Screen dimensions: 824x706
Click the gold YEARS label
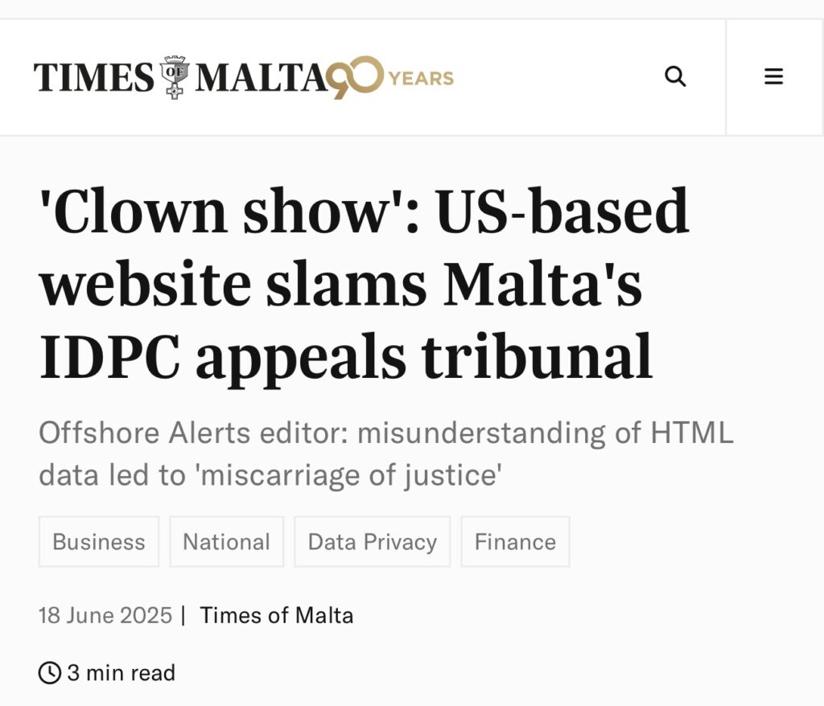(421, 78)
